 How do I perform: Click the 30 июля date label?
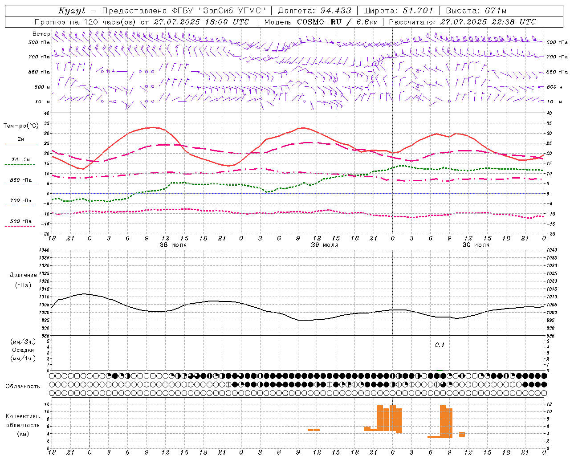tap(476, 245)
